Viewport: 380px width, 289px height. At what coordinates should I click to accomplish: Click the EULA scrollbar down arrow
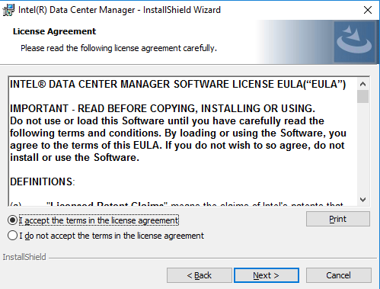pos(363,200)
